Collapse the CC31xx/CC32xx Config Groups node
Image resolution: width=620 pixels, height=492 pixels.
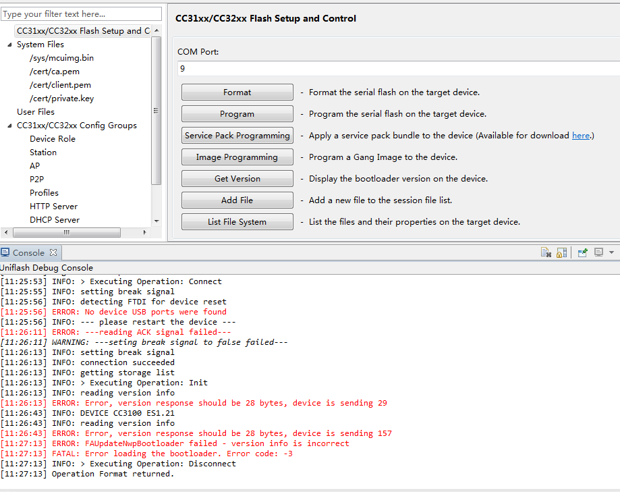[9, 126]
